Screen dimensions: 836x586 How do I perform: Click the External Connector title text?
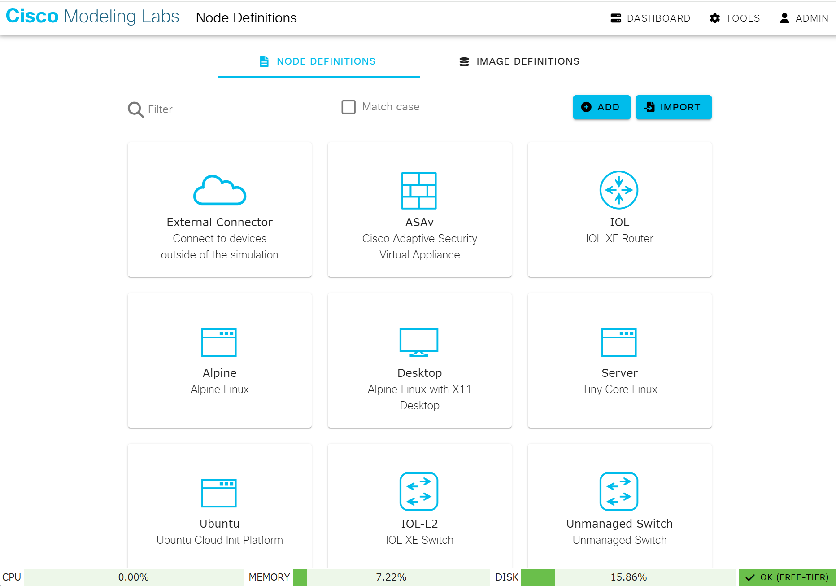(x=220, y=222)
